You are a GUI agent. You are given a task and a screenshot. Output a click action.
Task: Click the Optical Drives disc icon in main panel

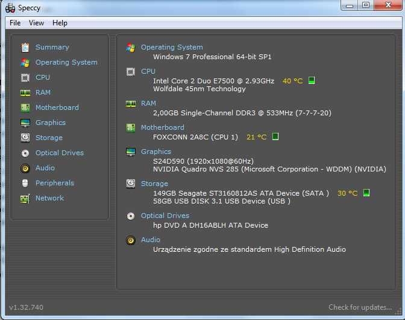coord(131,216)
